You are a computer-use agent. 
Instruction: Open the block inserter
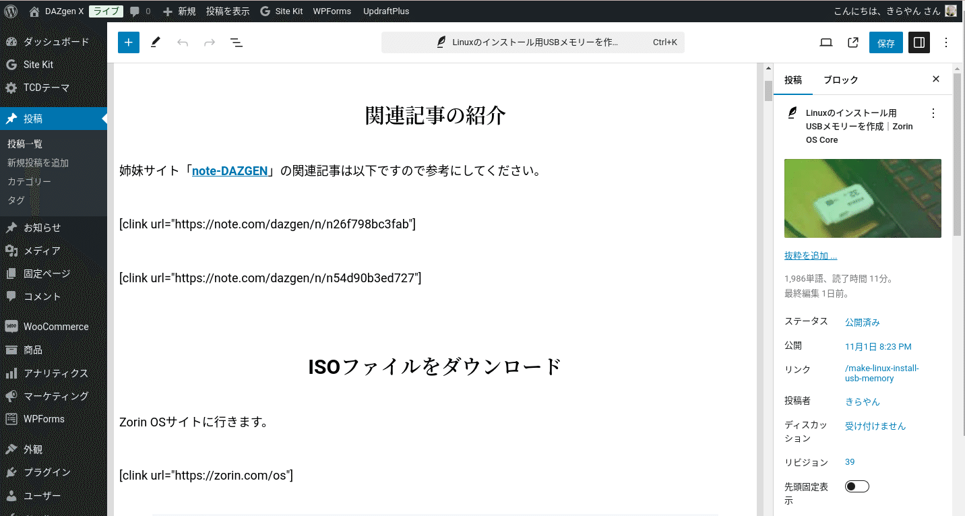tap(128, 42)
